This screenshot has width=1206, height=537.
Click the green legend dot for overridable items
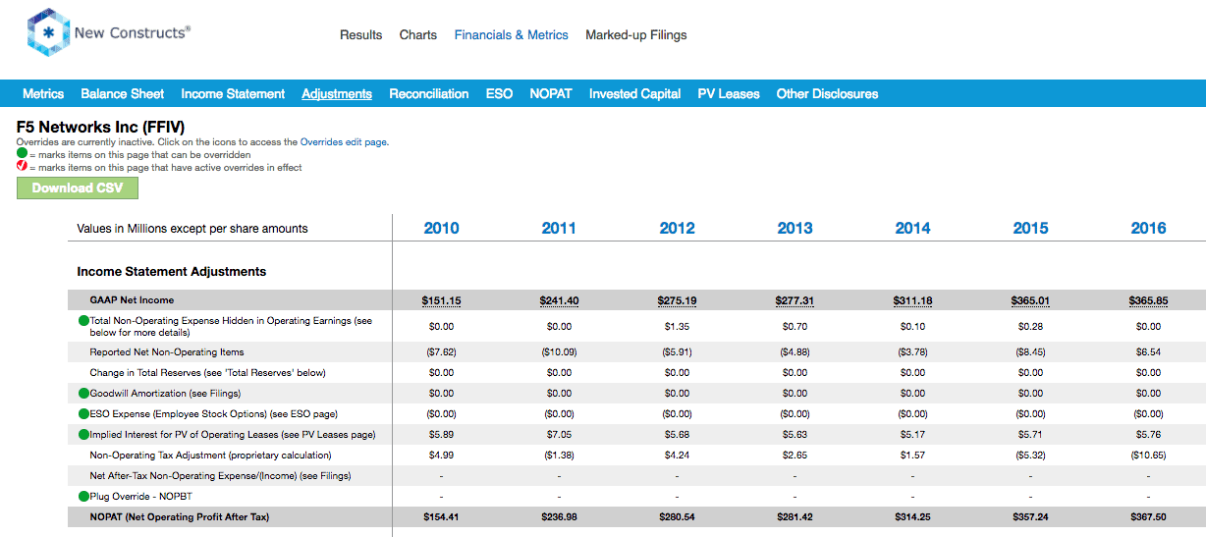point(22,154)
